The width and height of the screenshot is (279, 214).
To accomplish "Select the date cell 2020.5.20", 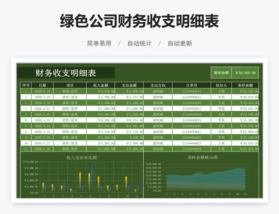I will [42, 103].
